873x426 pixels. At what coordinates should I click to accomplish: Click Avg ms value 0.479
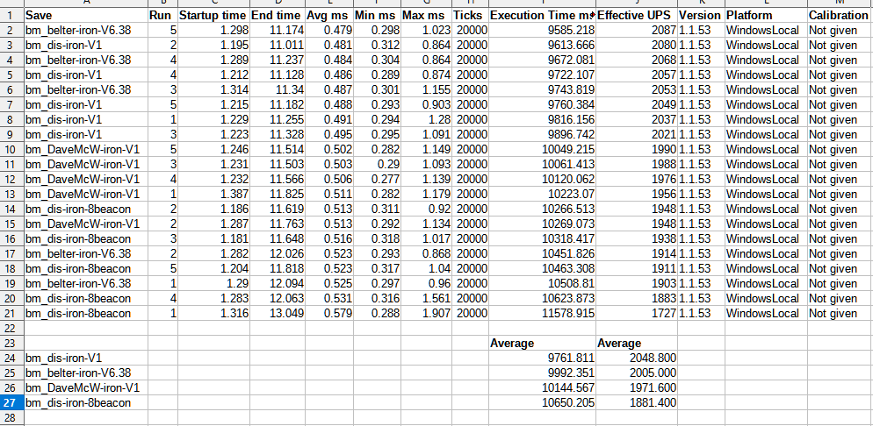point(329,31)
